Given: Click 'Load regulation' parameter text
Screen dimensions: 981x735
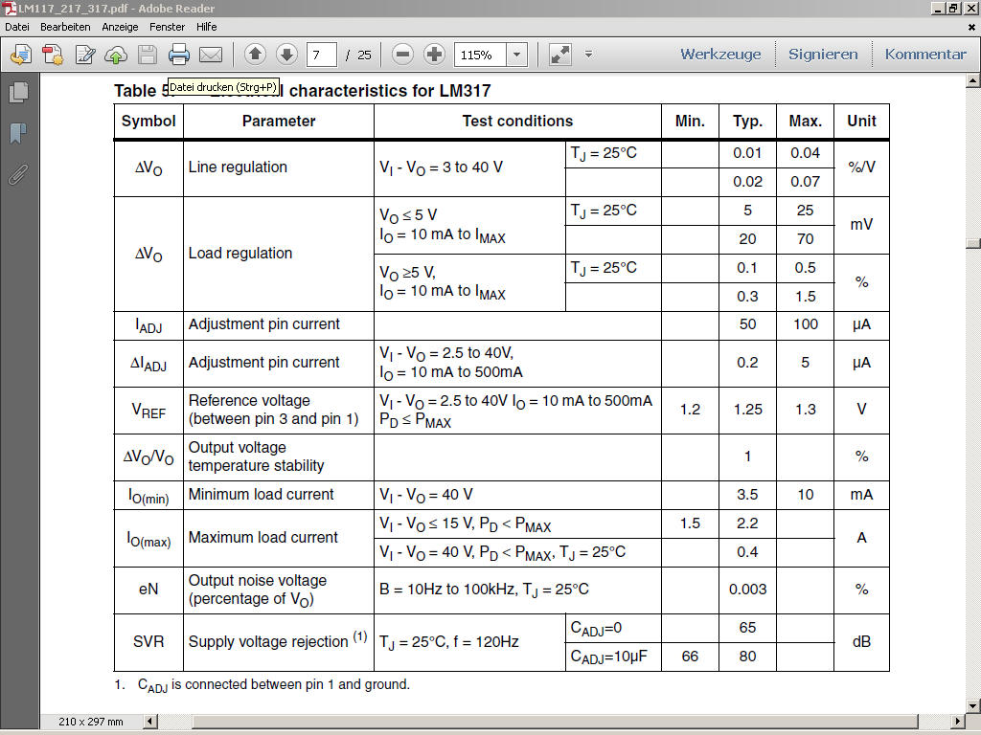Looking at the screenshot, I should 240,253.
